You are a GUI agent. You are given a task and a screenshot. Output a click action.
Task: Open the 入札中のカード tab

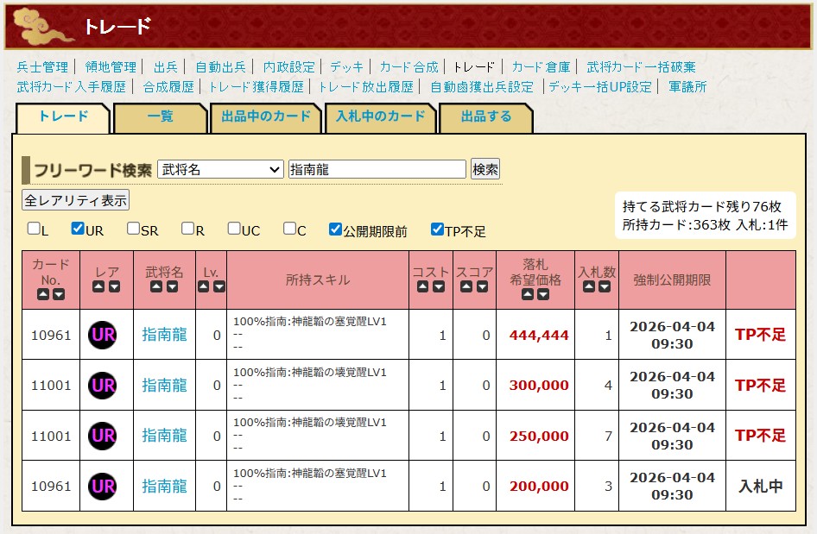pos(380,116)
